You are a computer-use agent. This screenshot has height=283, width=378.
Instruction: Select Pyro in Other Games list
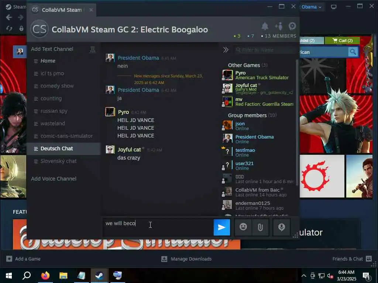pos(258,75)
